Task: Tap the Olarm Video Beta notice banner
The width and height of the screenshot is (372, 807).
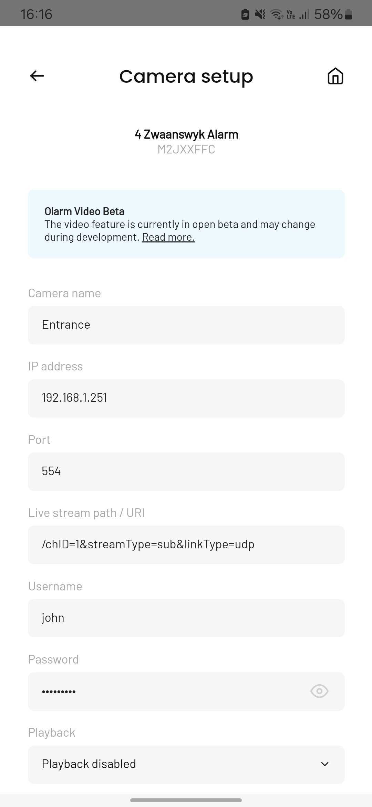Action: [186, 224]
